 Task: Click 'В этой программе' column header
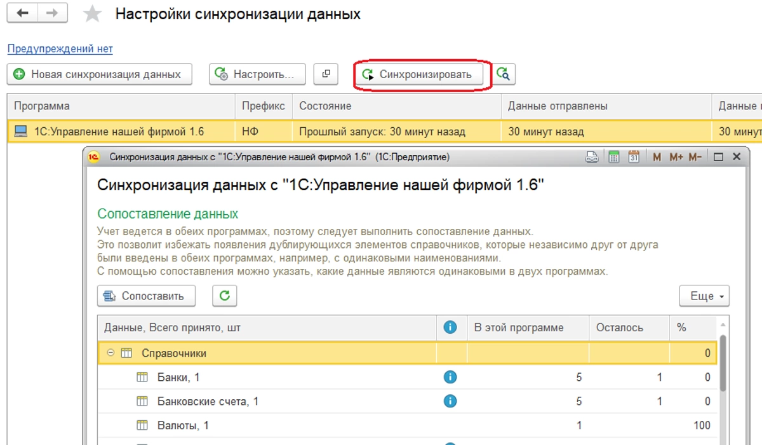point(528,328)
